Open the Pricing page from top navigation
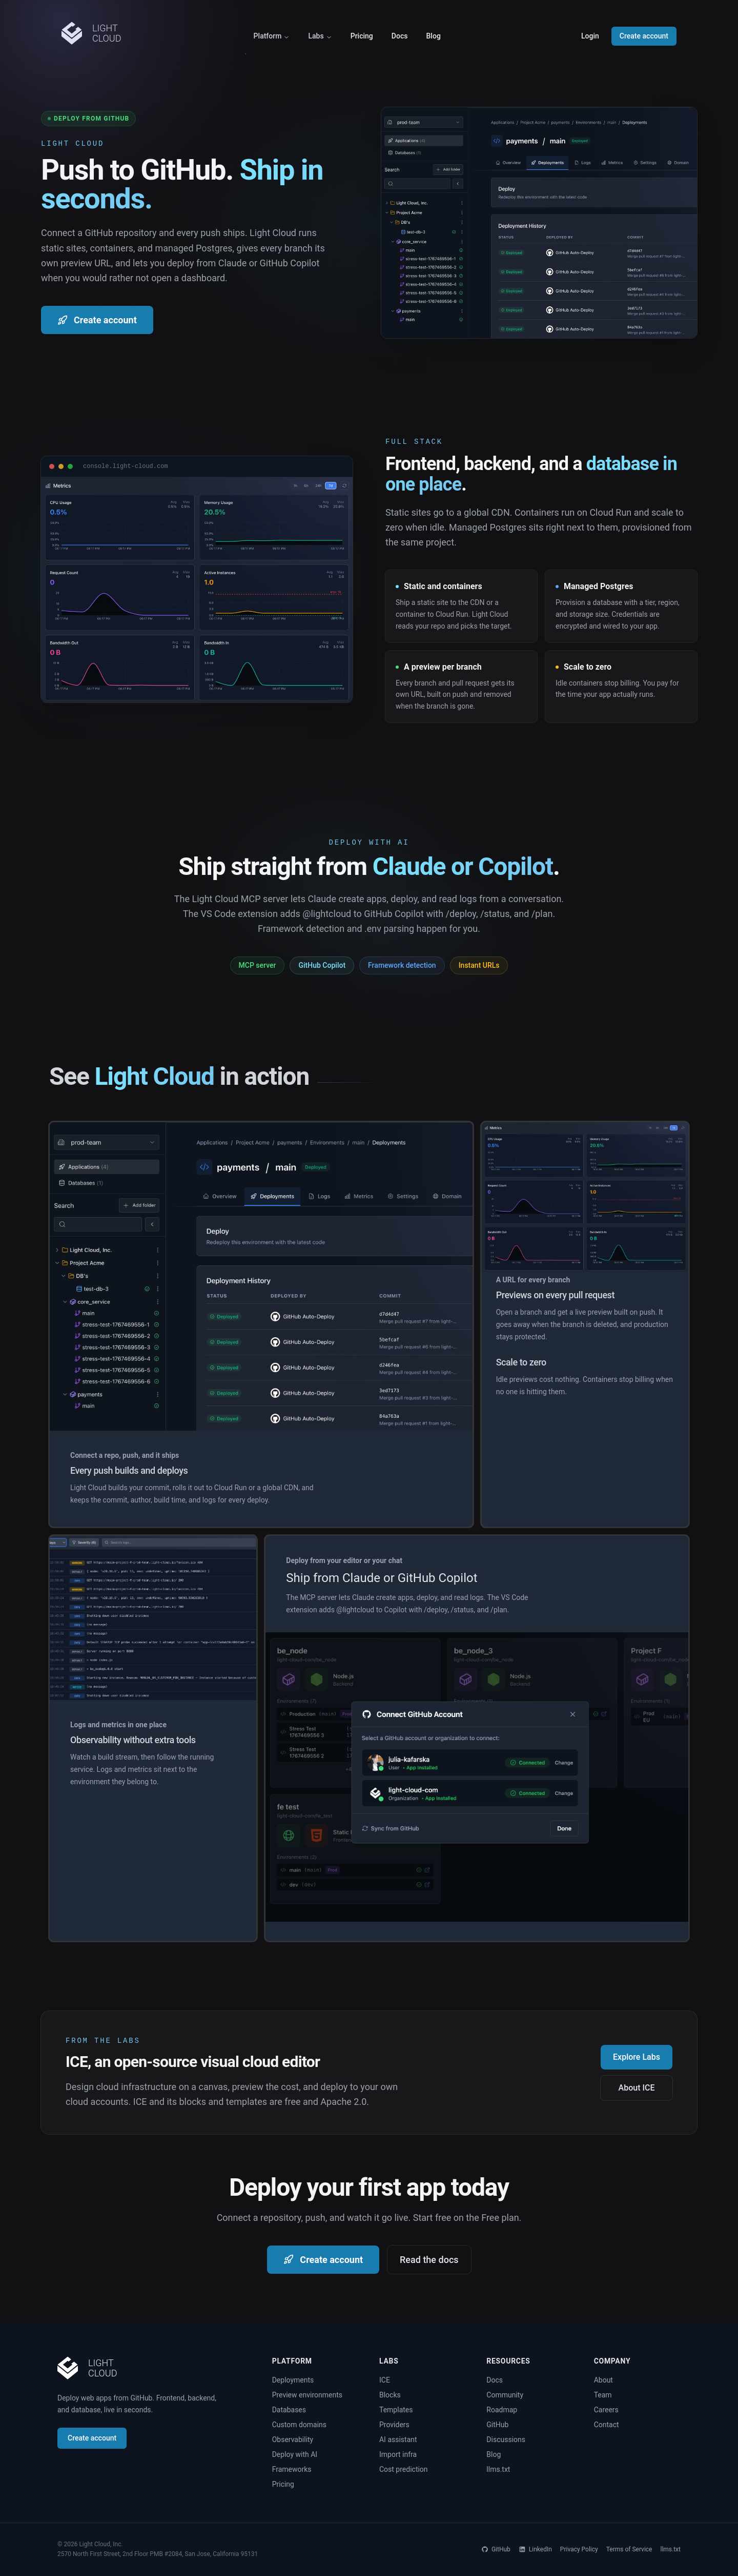 click(361, 36)
